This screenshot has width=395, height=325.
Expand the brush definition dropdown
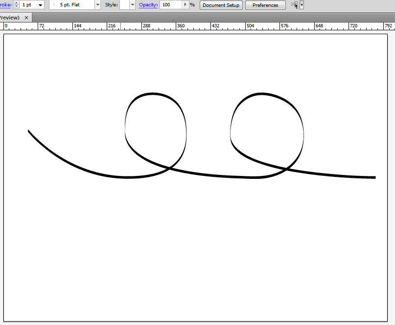98,5
